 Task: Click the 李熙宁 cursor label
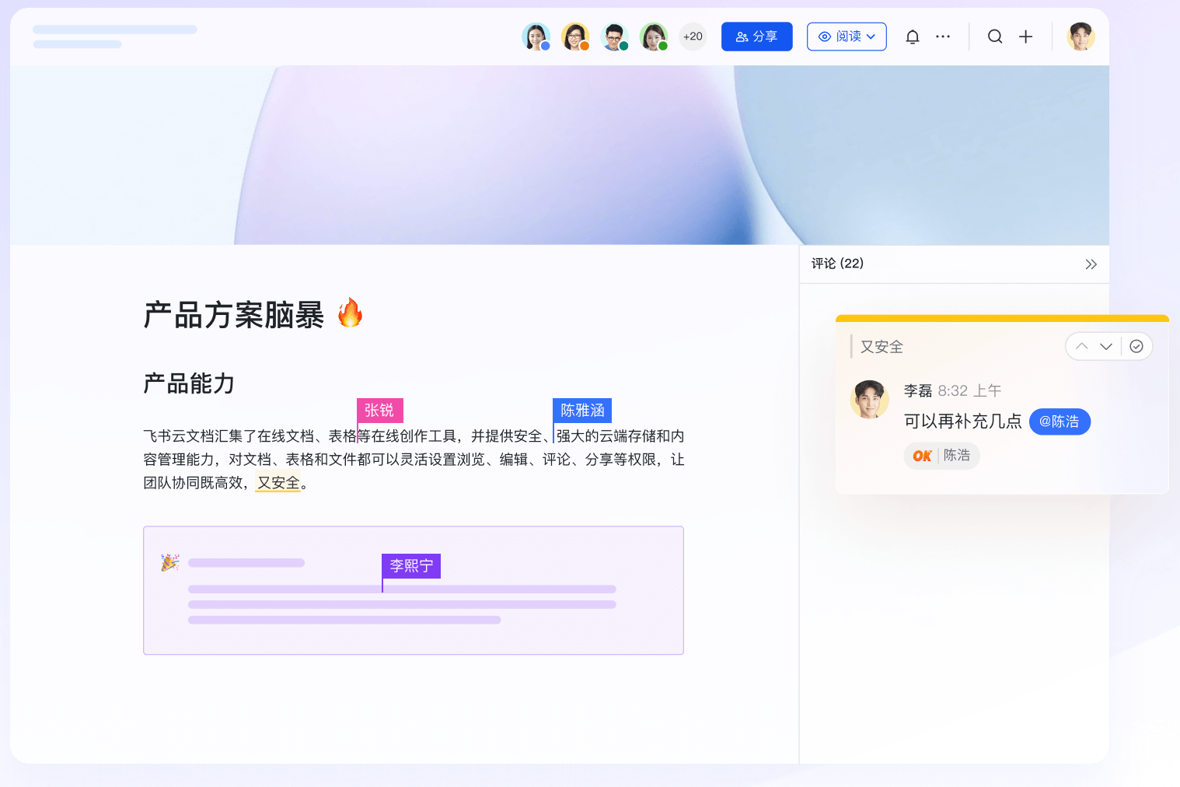coord(411,566)
